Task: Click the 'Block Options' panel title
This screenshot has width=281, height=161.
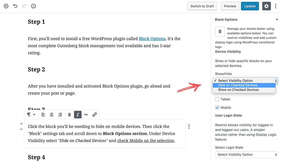Action: pyautogui.click(x=226, y=20)
